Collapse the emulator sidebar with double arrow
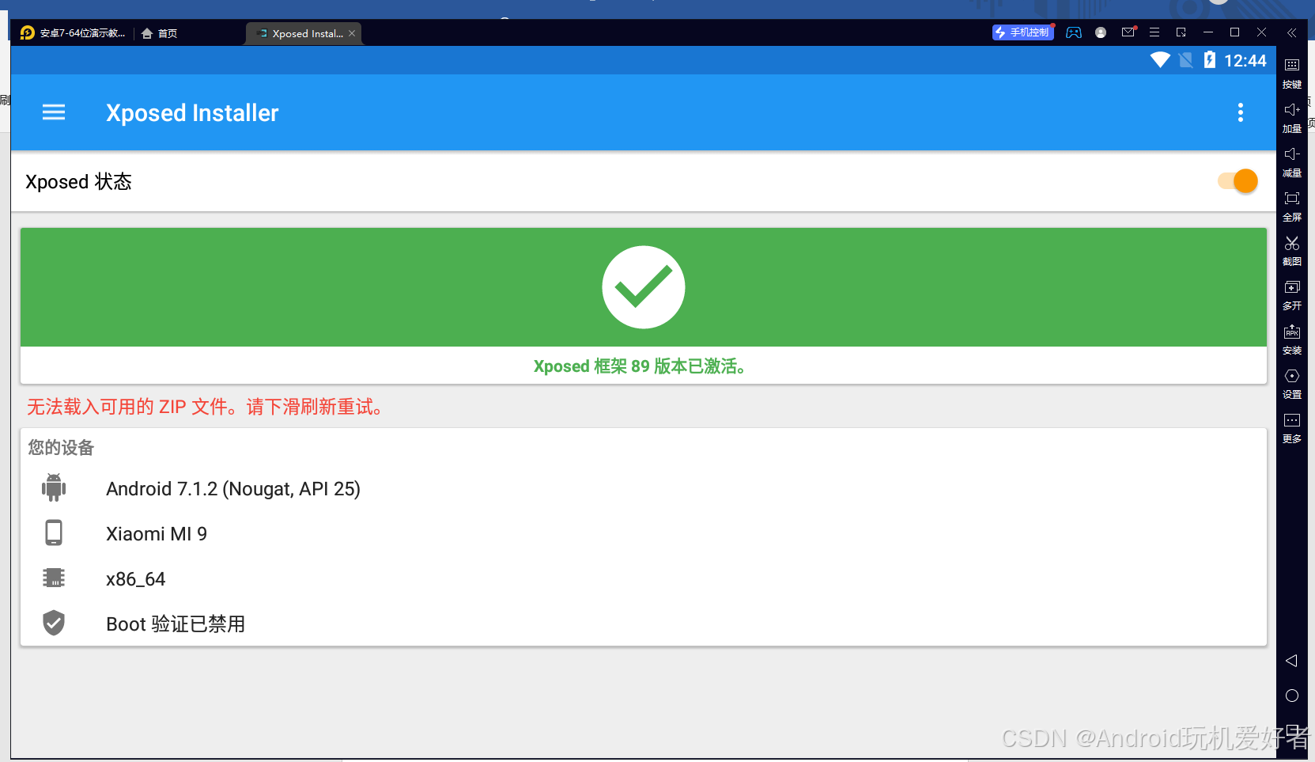 (1291, 32)
